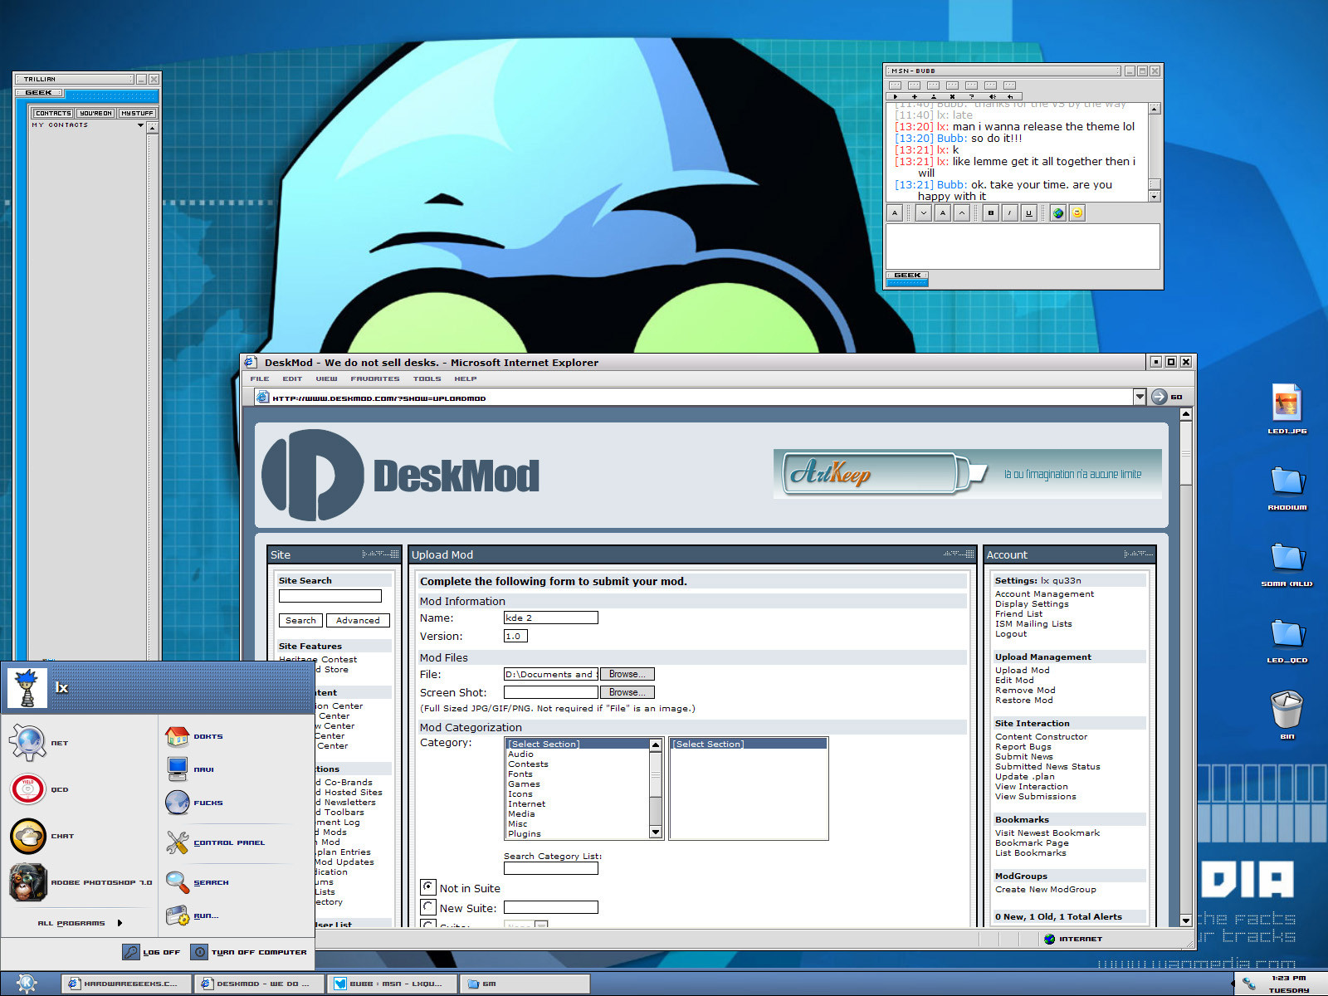Click the MSN chat scrollbar up arrow
The image size is (1328, 996).
coord(1154,109)
